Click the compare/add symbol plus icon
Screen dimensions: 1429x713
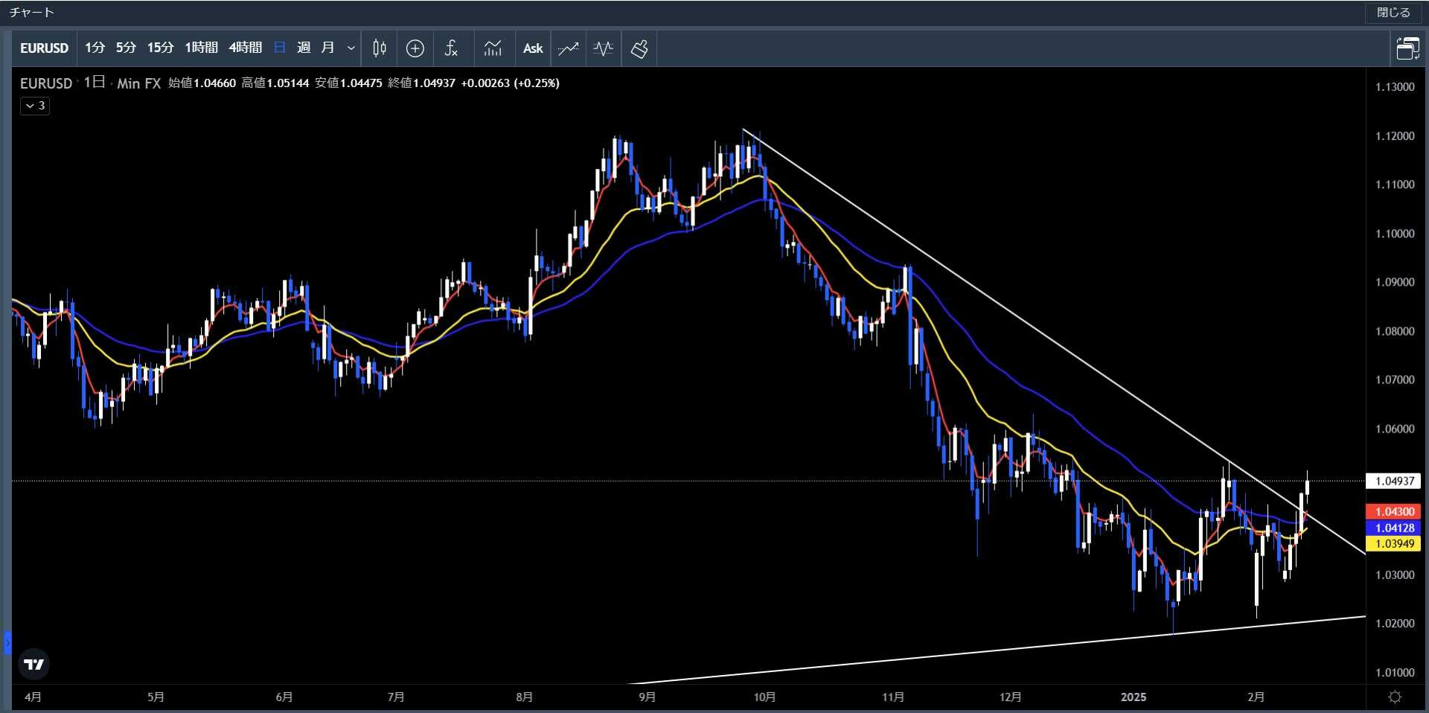point(415,48)
